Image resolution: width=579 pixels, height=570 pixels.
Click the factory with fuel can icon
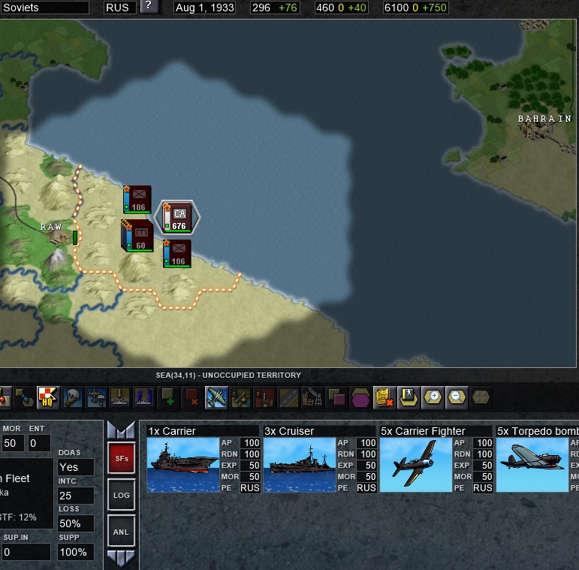coord(265,397)
